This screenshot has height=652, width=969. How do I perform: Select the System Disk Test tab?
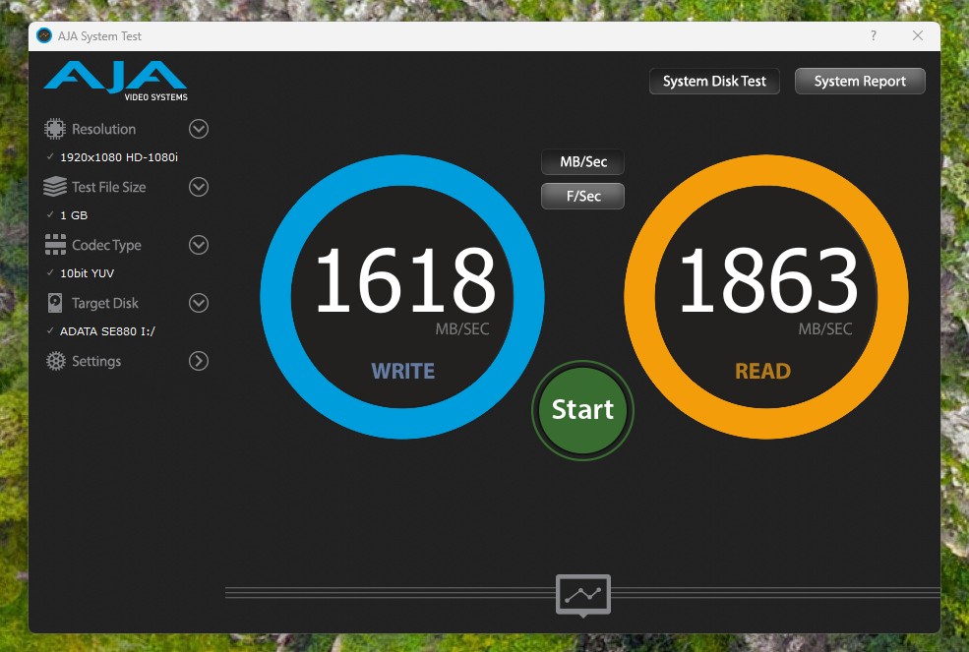(714, 82)
